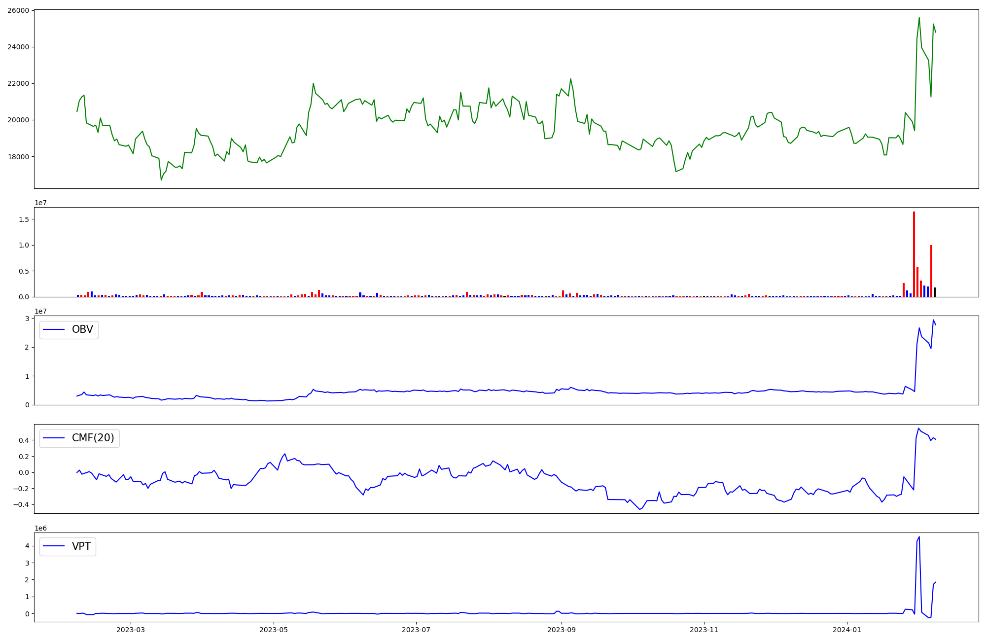The height and width of the screenshot is (641, 986).
Task: Click the 22000 price axis tick label
Action: [x=18, y=83]
